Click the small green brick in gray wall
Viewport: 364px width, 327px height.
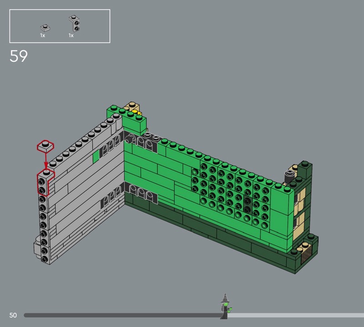tap(96, 156)
